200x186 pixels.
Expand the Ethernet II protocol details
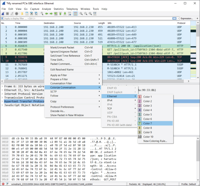pyautogui.click(x=2, y=90)
